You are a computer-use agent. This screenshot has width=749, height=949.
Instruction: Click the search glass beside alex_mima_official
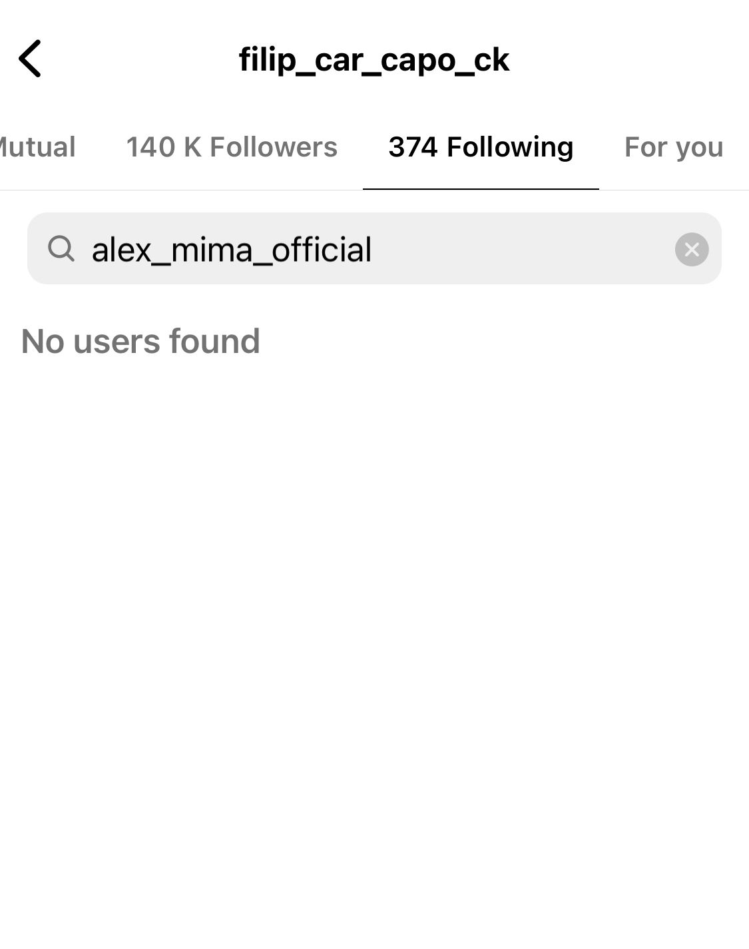coord(61,249)
